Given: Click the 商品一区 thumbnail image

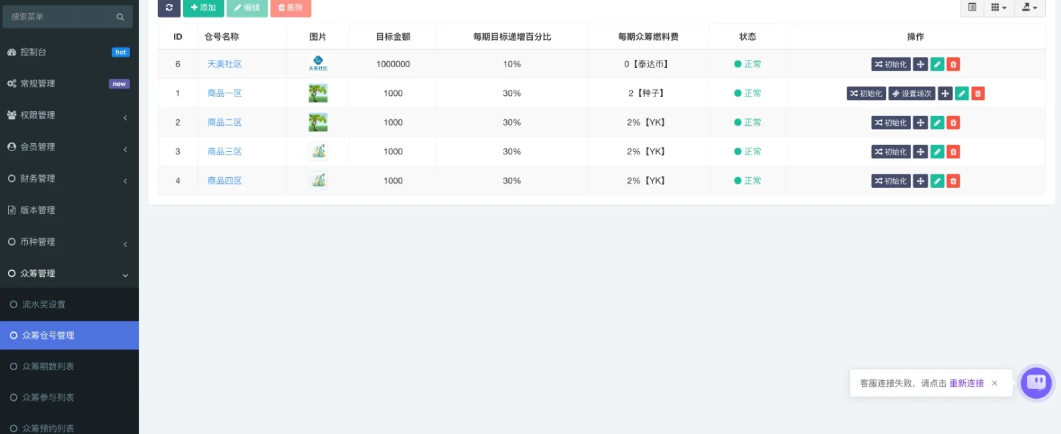Looking at the screenshot, I should pos(318,93).
